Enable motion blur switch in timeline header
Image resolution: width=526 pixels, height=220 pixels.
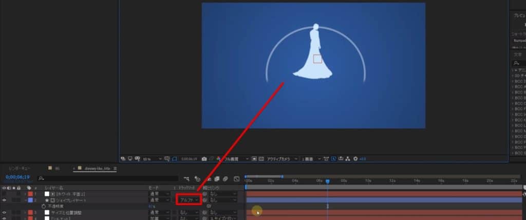pos(226,179)
